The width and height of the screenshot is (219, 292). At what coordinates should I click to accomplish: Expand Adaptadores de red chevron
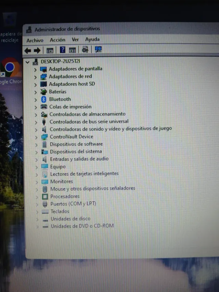click(x=35, y=77)
